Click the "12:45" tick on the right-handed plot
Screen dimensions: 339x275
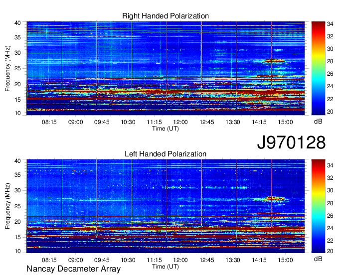(x=207, y=122)
